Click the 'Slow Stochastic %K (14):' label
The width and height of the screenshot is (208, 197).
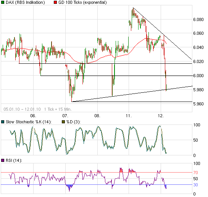[x=29, y=122]
